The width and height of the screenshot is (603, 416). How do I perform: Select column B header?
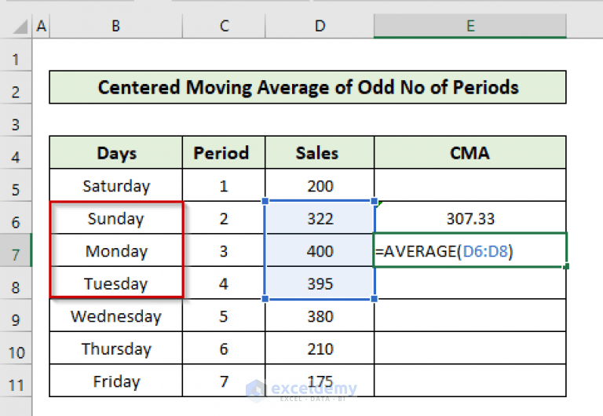115,26
